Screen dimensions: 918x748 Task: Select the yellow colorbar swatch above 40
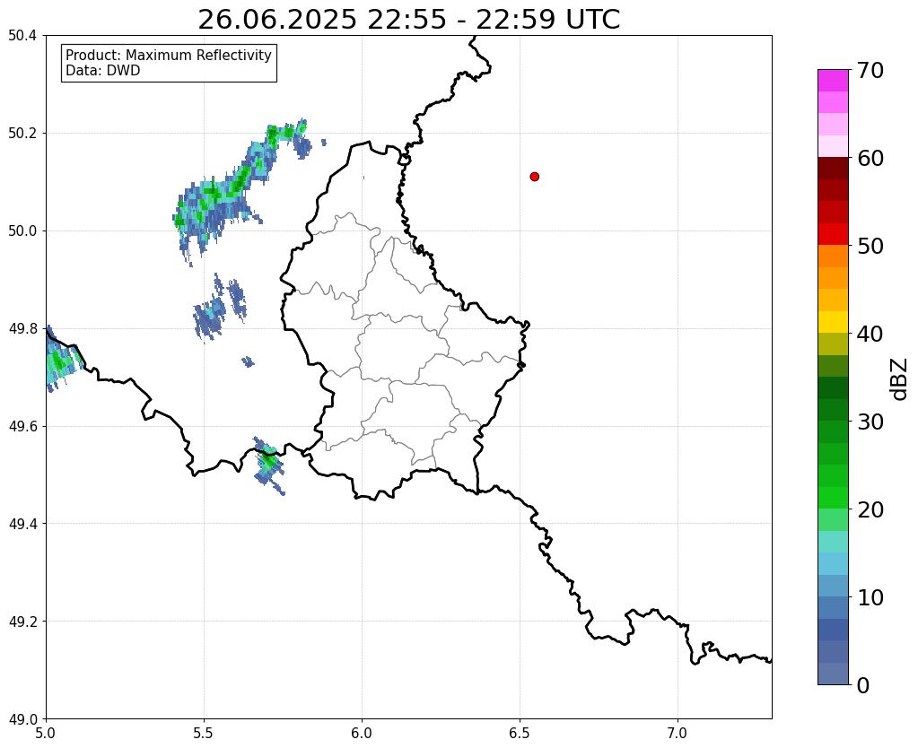tap(833, 323)
